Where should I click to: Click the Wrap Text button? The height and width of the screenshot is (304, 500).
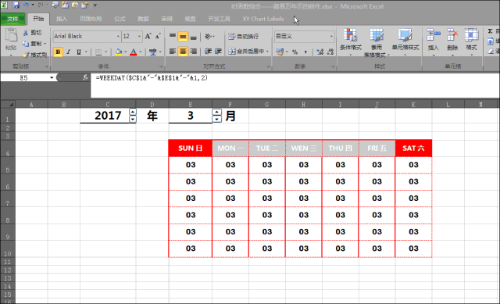[x=244, y=37]
